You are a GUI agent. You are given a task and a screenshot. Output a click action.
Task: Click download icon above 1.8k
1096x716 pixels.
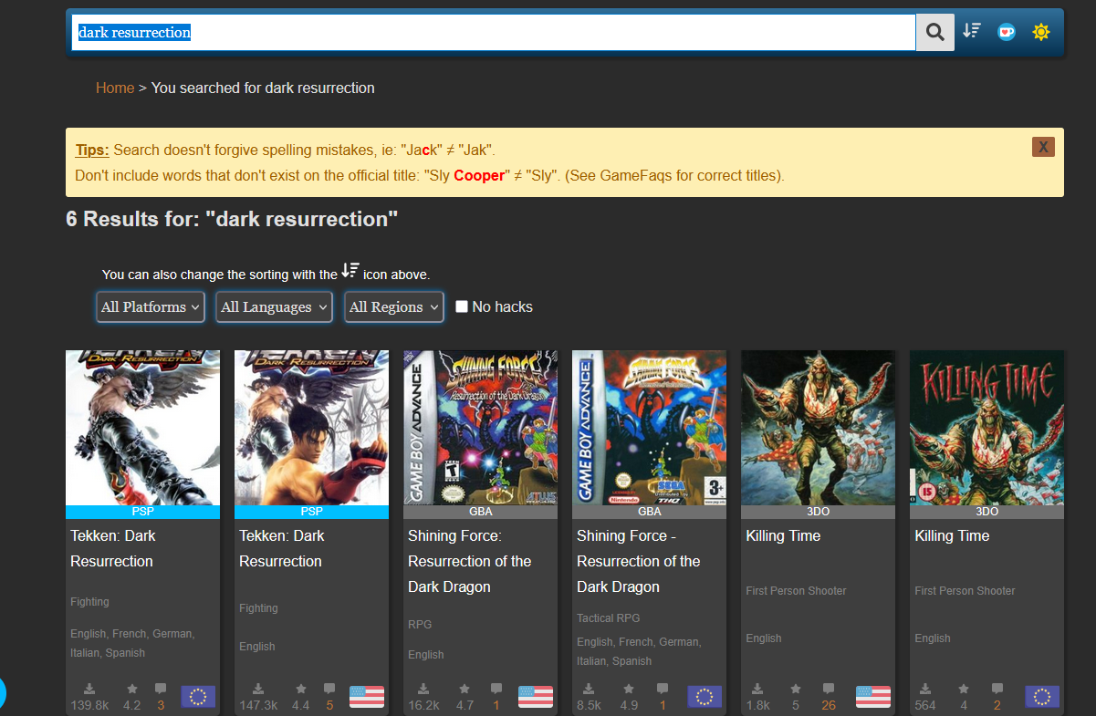tap(757, 689)
